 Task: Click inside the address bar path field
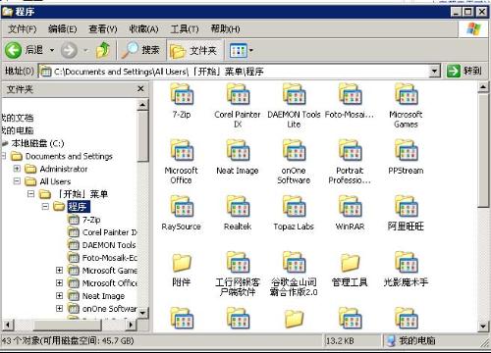(234, 72)
